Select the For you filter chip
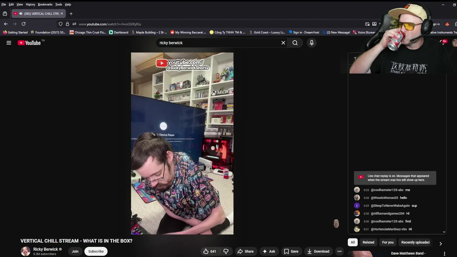 (388, 242)
